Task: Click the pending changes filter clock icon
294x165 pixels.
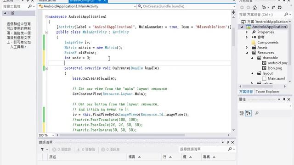Action: pyautogui.click(x=264, y=7)
